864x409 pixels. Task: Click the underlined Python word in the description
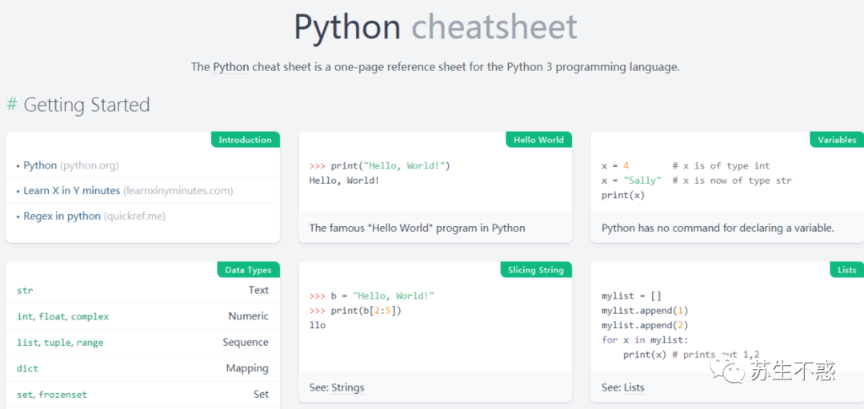(231, 67)
